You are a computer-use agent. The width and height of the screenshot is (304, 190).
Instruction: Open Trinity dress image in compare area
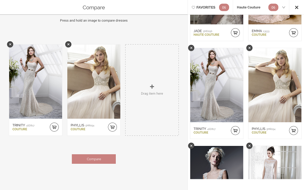36,81
